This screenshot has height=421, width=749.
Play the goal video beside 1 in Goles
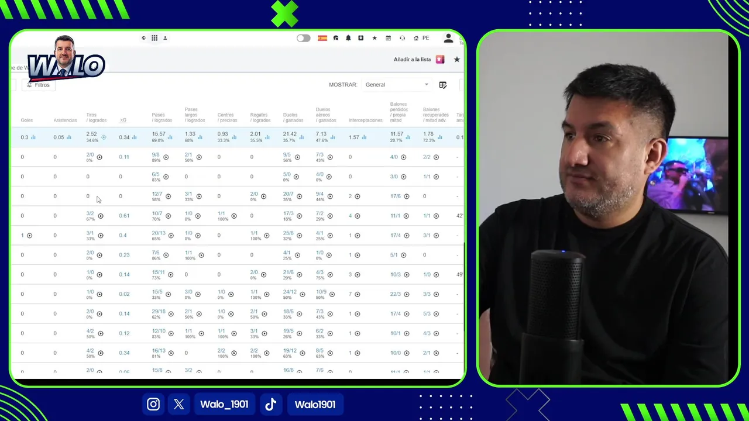[x=29, y=236]
